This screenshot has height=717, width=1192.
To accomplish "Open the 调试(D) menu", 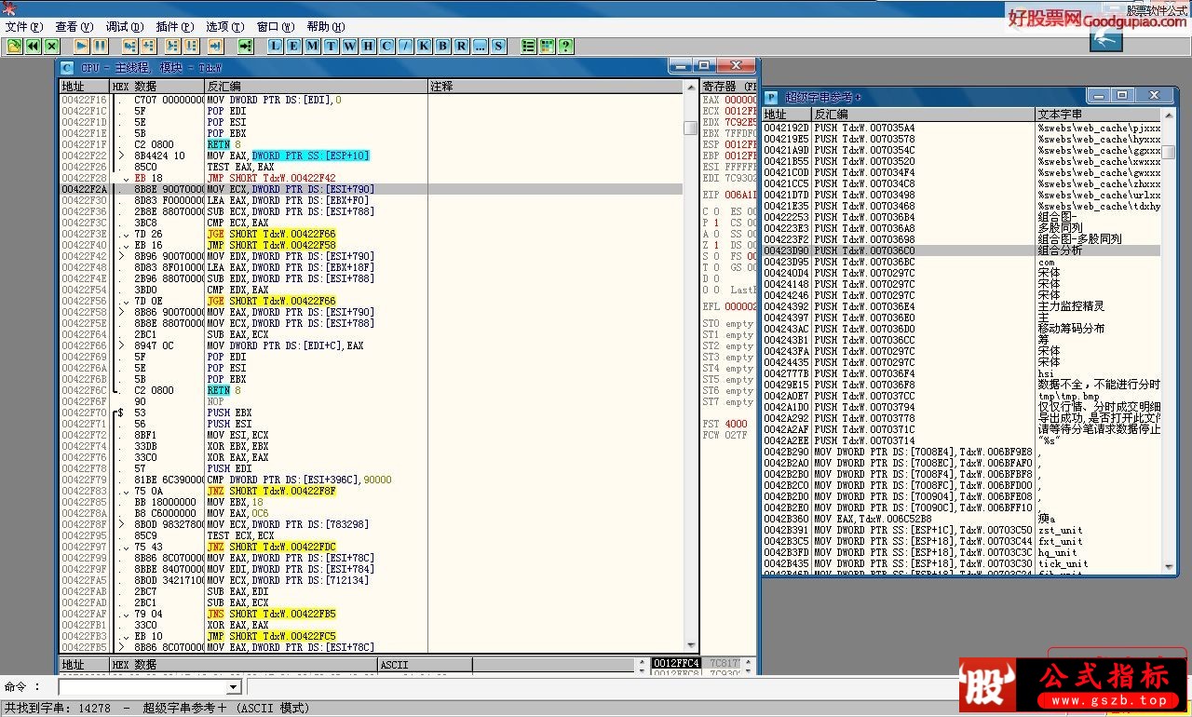I will coord(125,27).
